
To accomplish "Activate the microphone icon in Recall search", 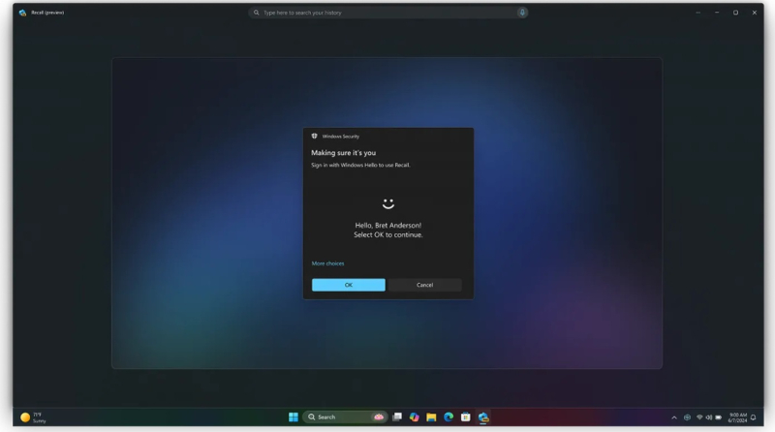I will [x=522, y=13].
